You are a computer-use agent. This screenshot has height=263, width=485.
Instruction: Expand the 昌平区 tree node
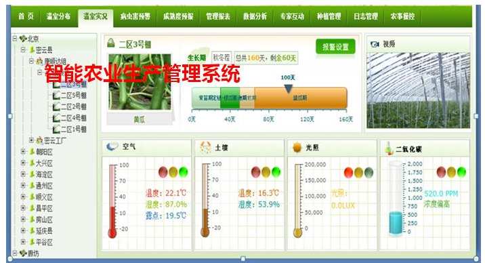click(23, 208)
